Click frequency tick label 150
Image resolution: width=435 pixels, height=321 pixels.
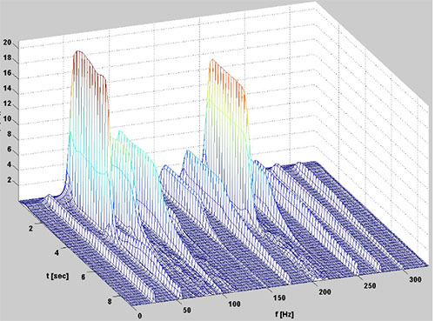(279, 298)
